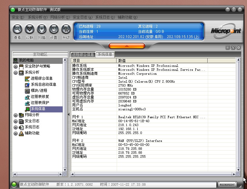Collapse the 系统分析 tree node

tap(15, 73)
